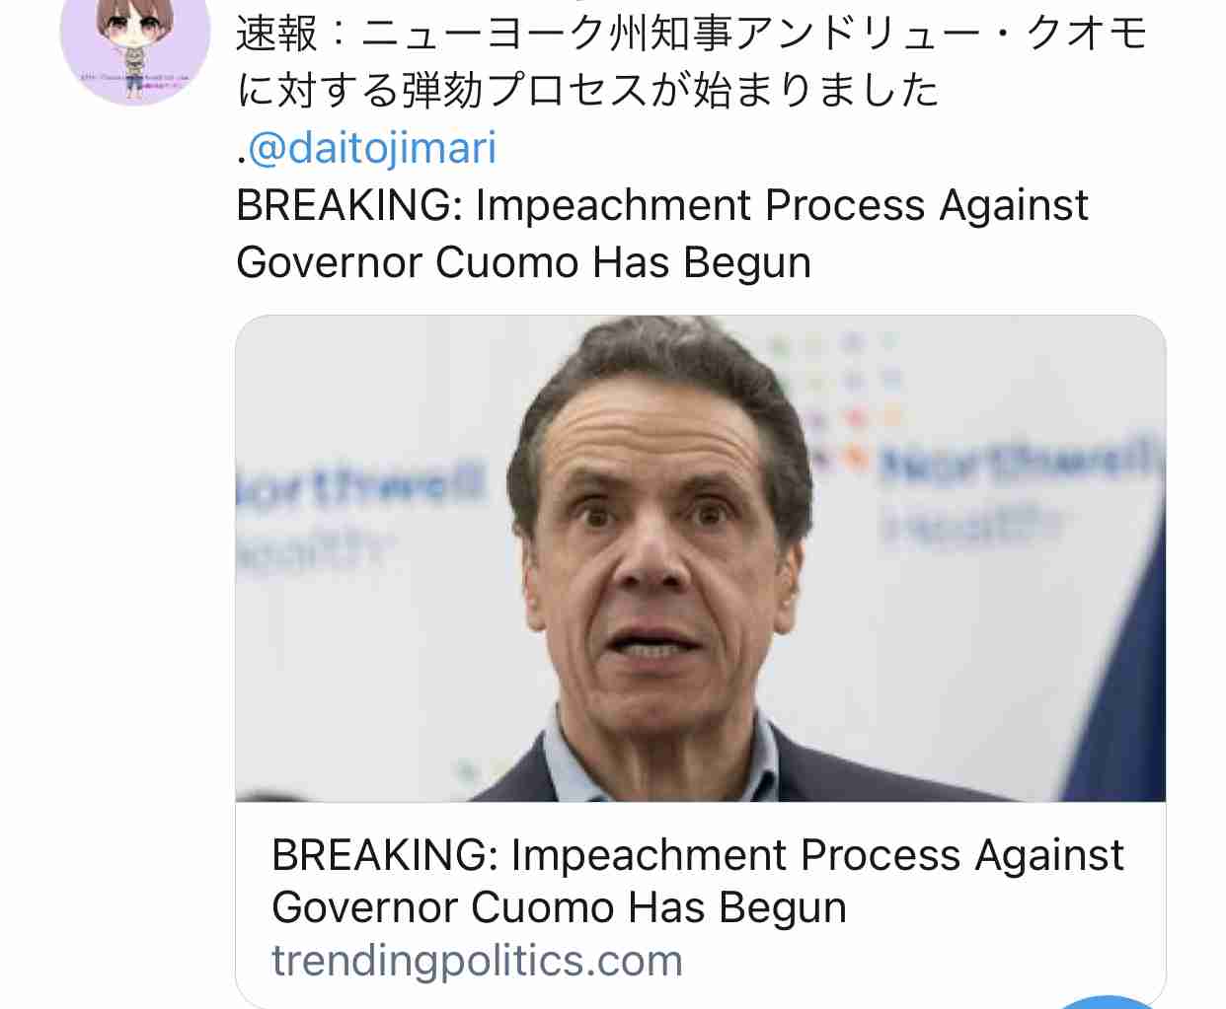The image size is (1226, 1009).
Task: Open the trendingpolitics.com domain link
Action: [x=477, y=961]
